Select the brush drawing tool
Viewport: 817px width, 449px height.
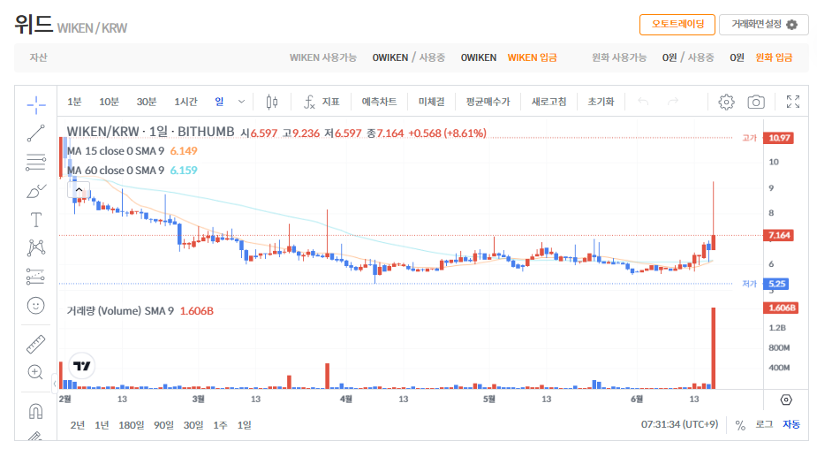[x=36, y=192]
